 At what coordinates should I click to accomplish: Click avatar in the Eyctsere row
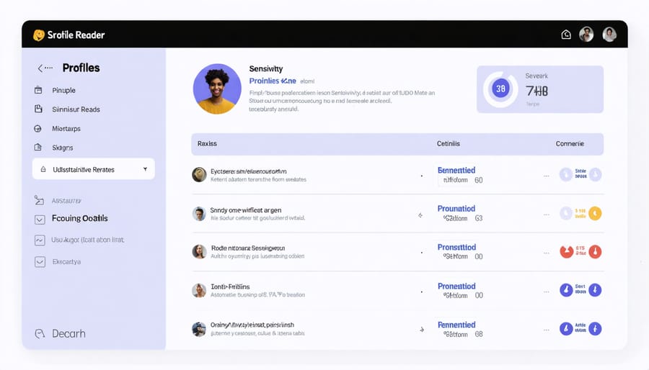coord(199,175)
